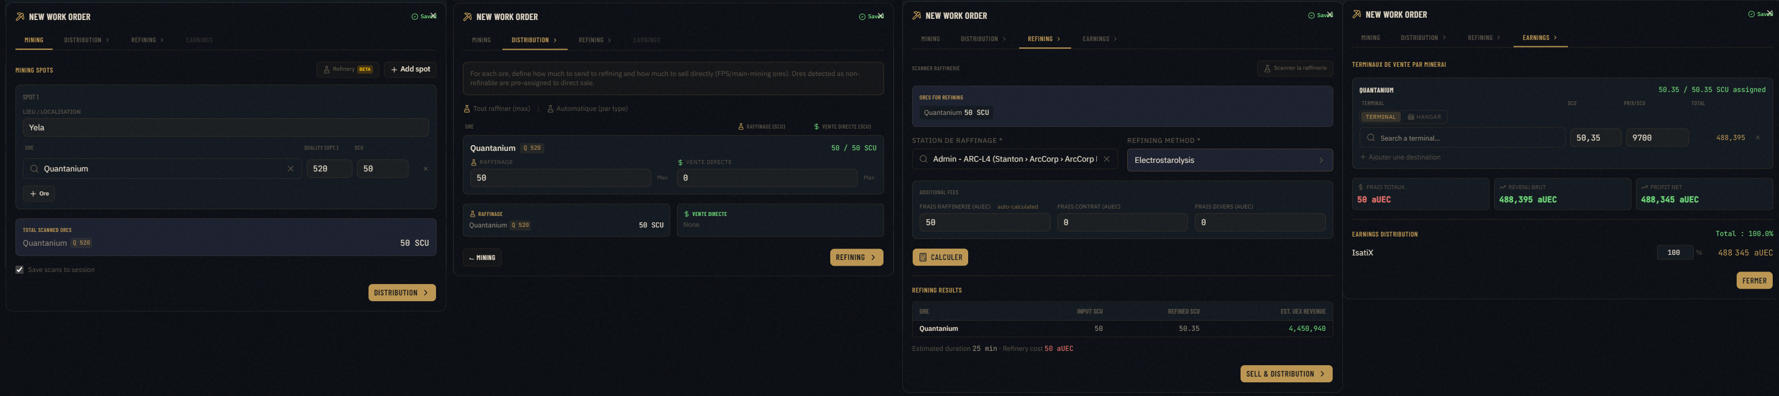Open the Refinery BETA scanner button
1779x396 pixels.
(347, 69)
